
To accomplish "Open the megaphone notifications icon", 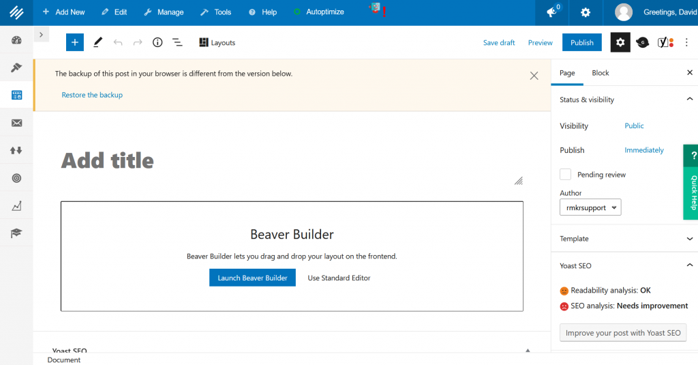I will [x=553, y=12].
